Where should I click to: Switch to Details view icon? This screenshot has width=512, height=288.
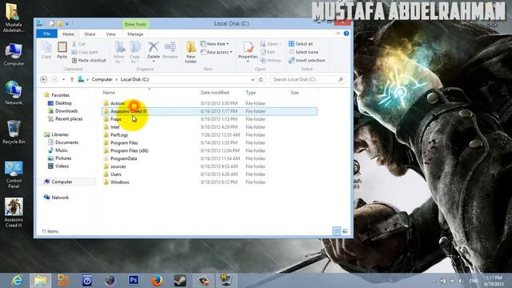click(336, 231)
